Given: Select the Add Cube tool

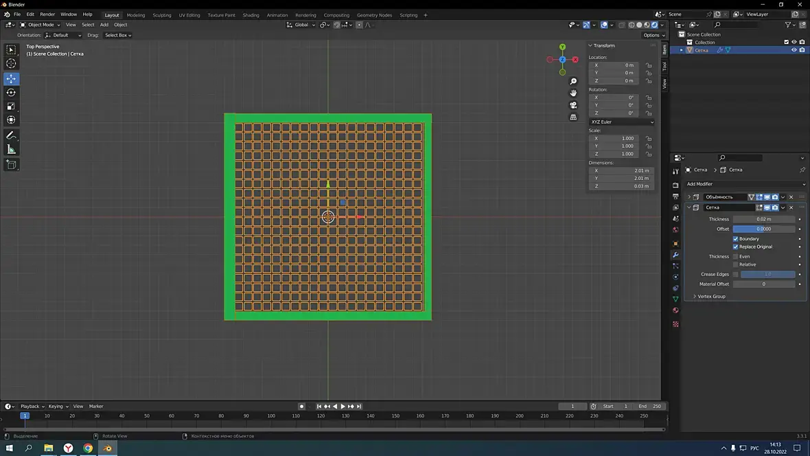Looking at the screenshot, I should pos(11,165).
